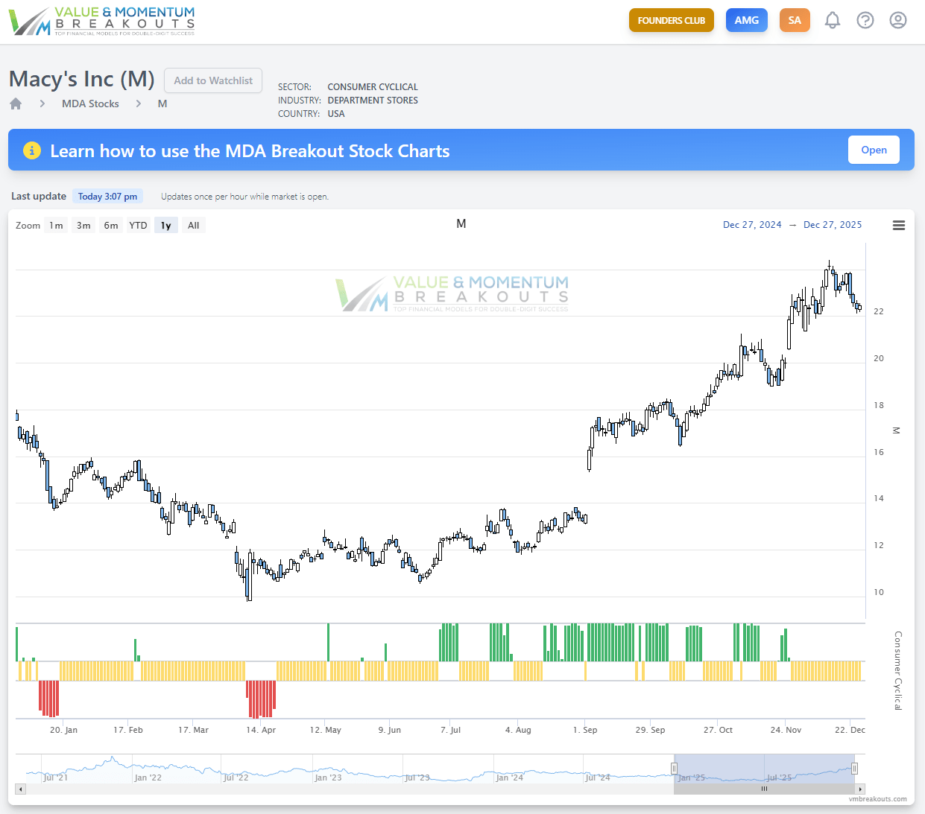The height and width of the screenshot is (814, 925).
Task: Open the Founders Club page
Action: [671, 20]
